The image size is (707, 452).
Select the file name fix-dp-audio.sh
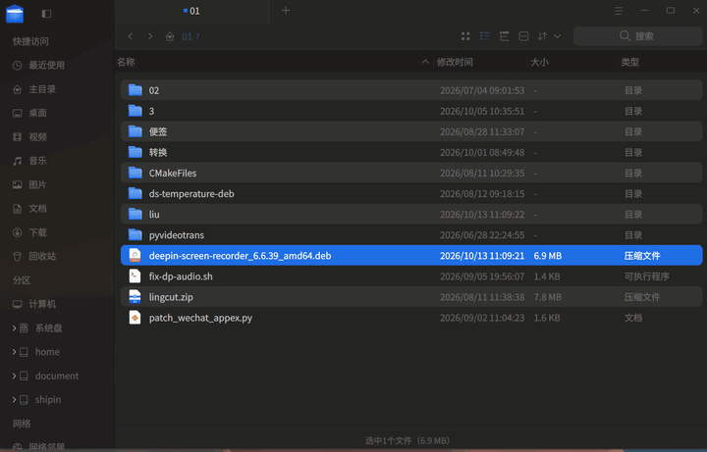click(x=181, y=276)
